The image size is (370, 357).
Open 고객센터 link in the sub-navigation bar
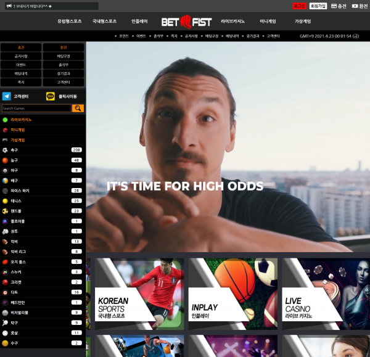(x=273, y=36)
